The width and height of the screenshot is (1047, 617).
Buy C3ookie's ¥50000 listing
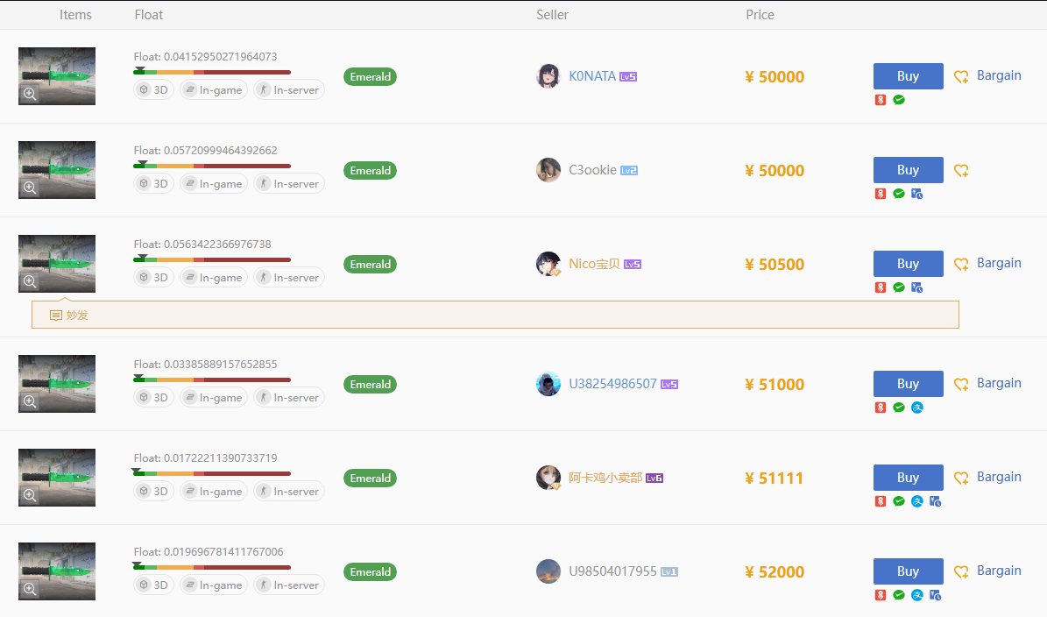click(x=908, y=170)
